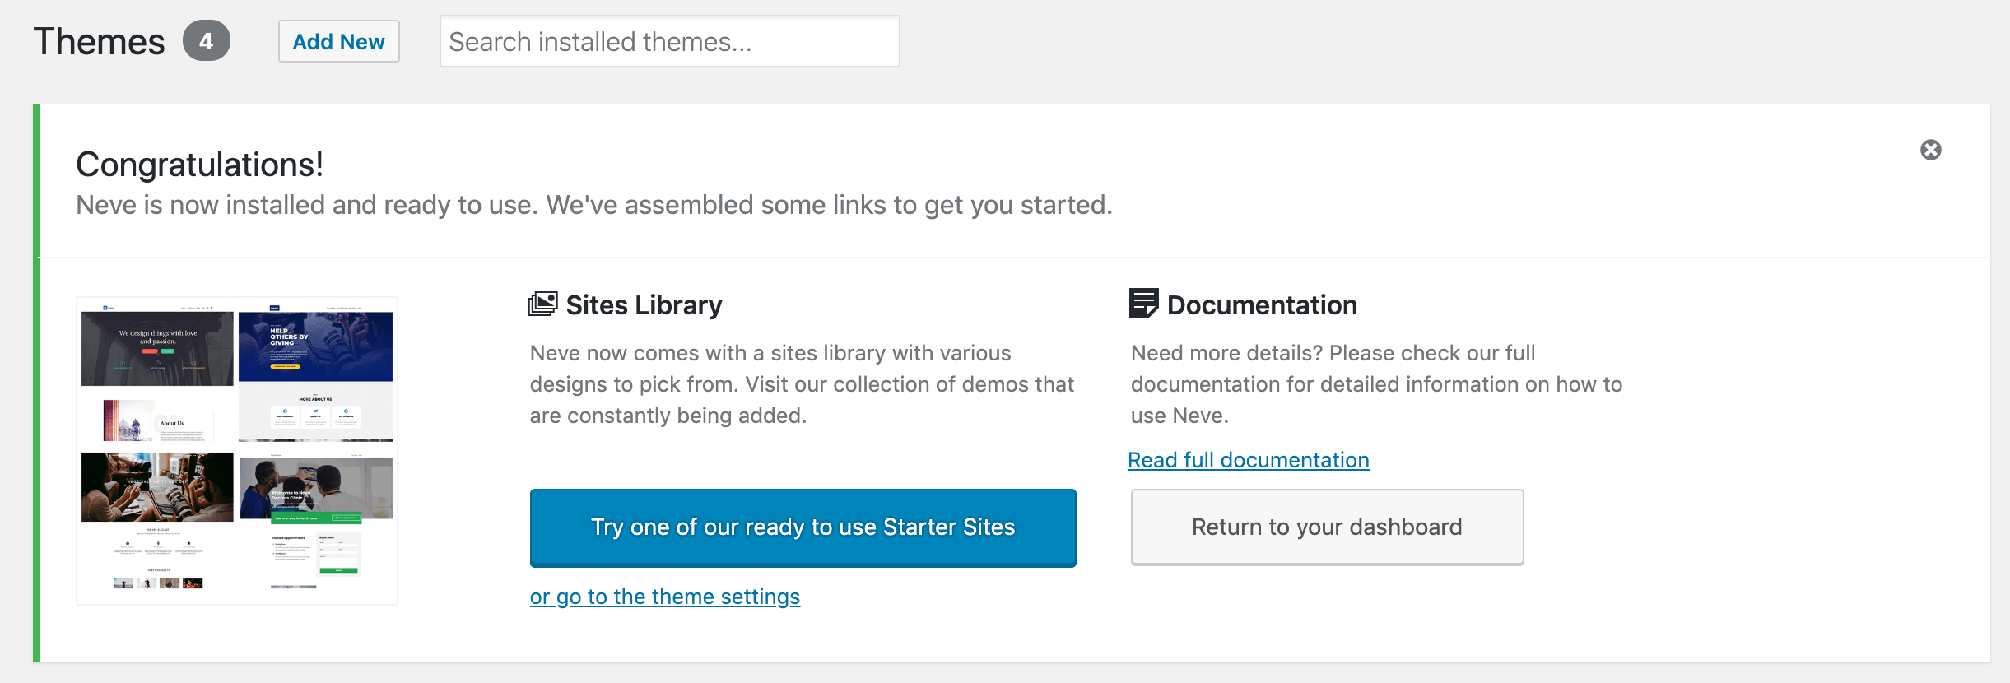Select the 'Help Others by Giving' demo preview
2010x683 pixels.
315,346
